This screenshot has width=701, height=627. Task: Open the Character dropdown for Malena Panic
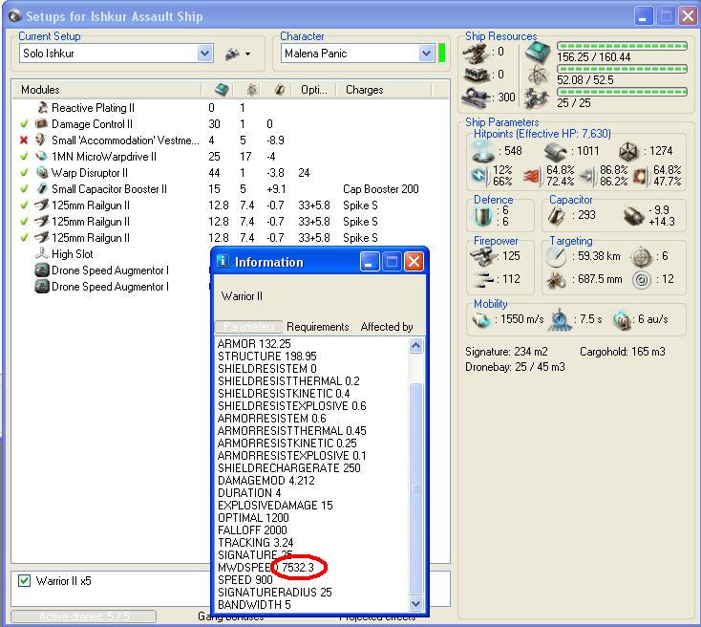pos(426,54)
